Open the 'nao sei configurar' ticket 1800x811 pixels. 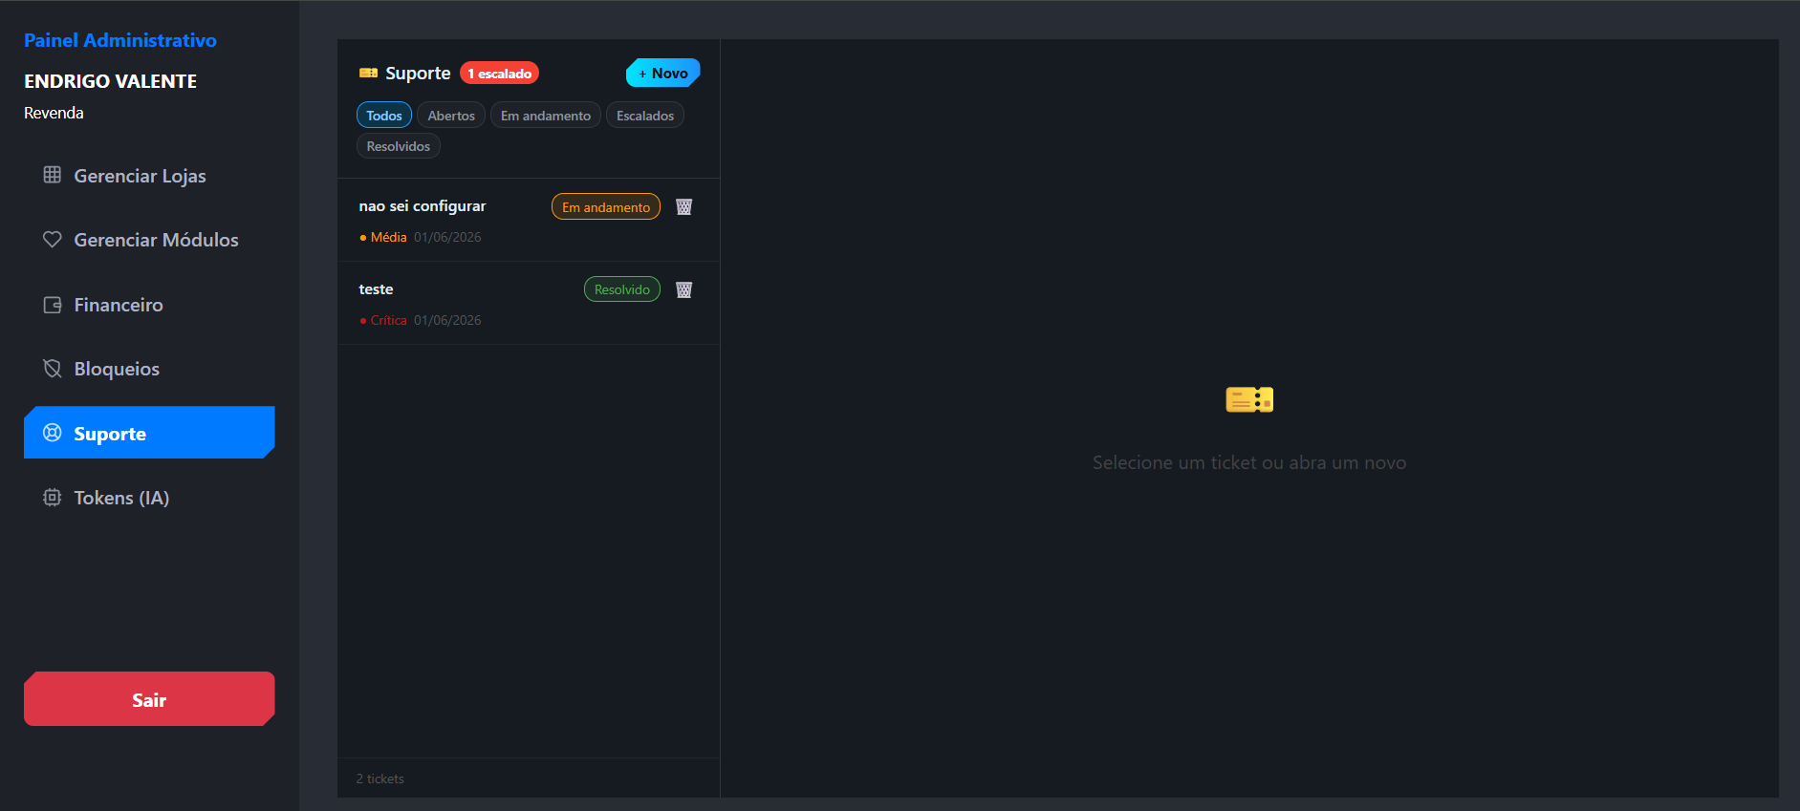pyautogui.click(x=529, y=220)
